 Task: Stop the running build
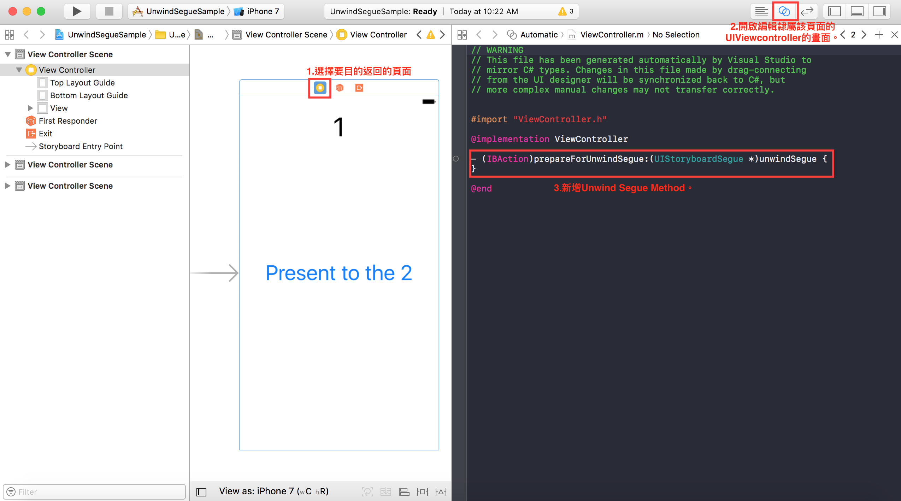(x=109, y=11)
